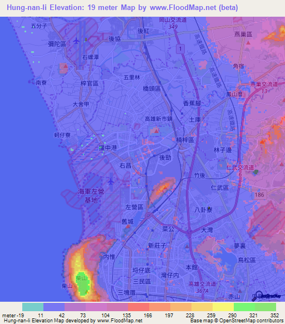
Task: Click the peak triangle below 燕巢區
Action: [248, 43]
